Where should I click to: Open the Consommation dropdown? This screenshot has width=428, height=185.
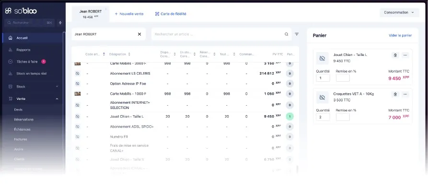399,12
